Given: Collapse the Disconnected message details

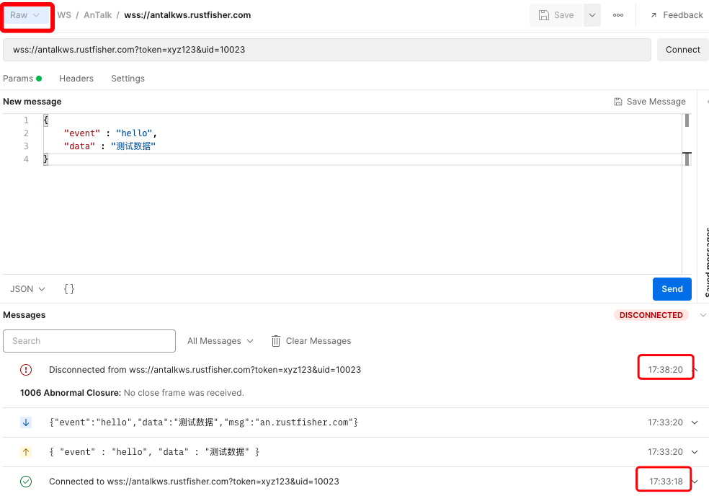Looking at the screenshot, I should [695, 370].
